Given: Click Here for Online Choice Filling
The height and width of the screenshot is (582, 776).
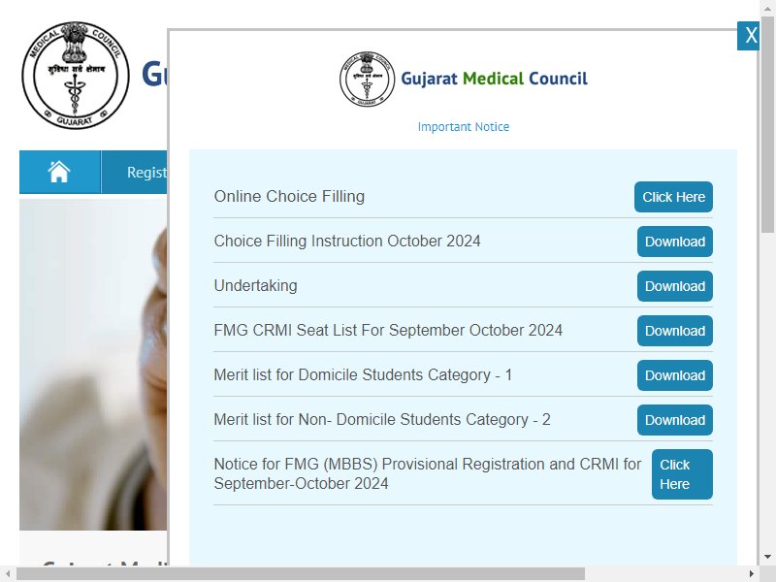Looking at the screenshot, I should [x=673, y=197].
